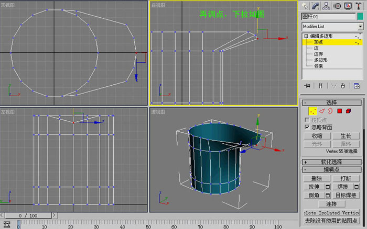Select Border sub-object level icon
Screen dimensions: 367x229
click(x=330, y=111)
